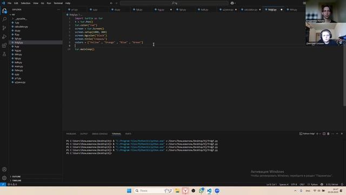Open the Copilot chat icon in title bar

(232, 3)
